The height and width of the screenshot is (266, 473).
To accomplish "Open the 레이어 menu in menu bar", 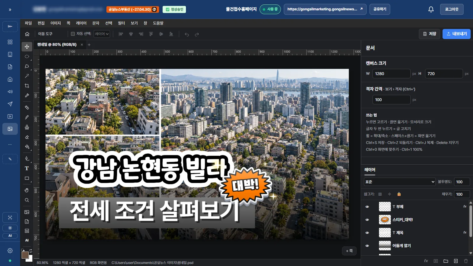I will 81,23.
